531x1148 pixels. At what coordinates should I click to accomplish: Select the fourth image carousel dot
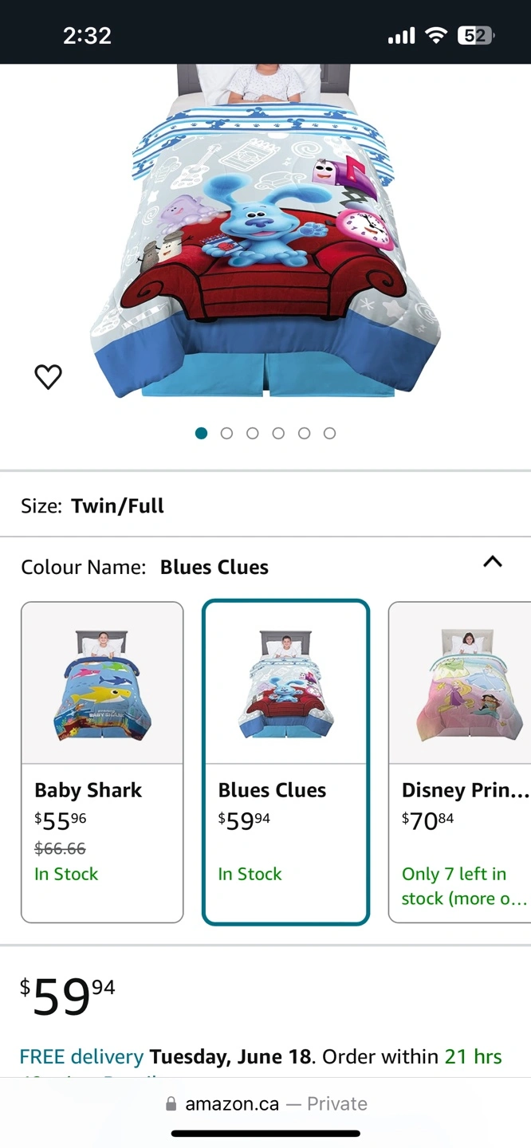(278, 433)
